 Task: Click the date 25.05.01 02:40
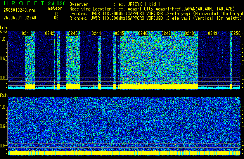[x=20, y=18]
